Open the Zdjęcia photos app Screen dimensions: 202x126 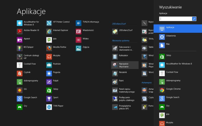click(x=83, y=48)
